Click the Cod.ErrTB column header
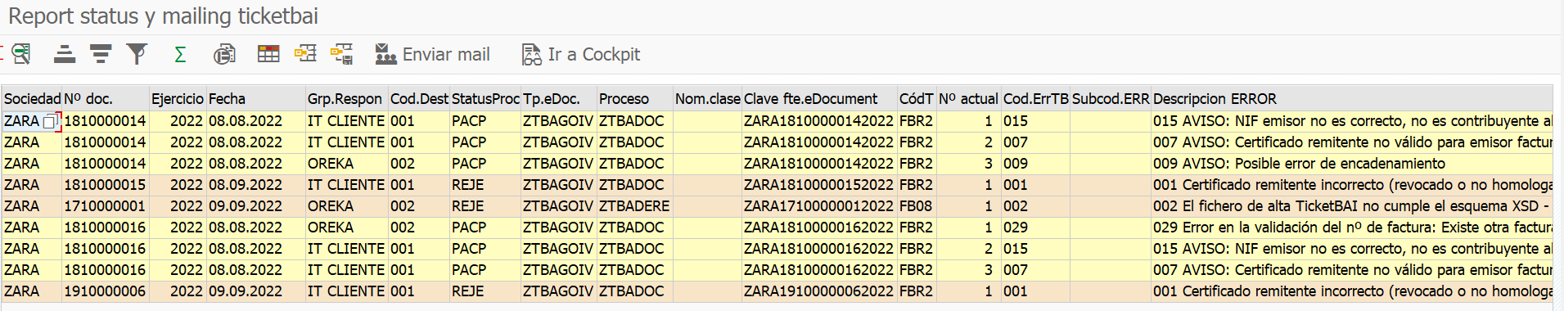Viewport: 1564px width, 311px height. [x=1036, y=99]
